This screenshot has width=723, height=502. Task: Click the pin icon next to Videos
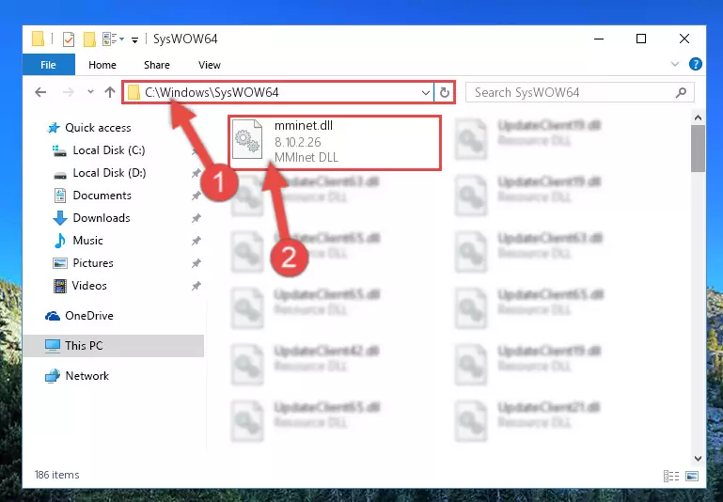tap(196, 286)
